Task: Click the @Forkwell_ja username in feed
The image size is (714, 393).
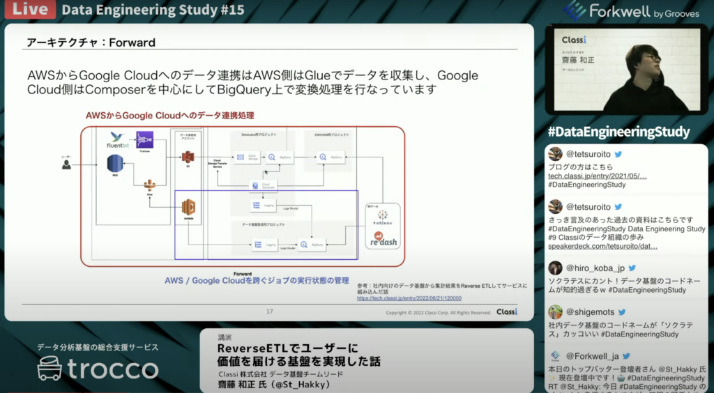Action: (593, 356)
